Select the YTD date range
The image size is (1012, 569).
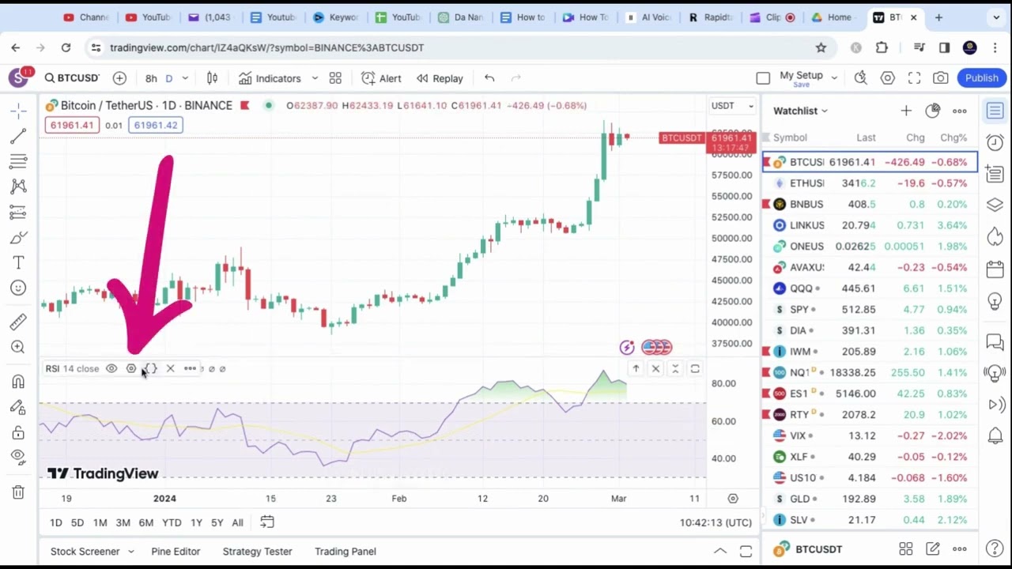[x=172, y=522]
